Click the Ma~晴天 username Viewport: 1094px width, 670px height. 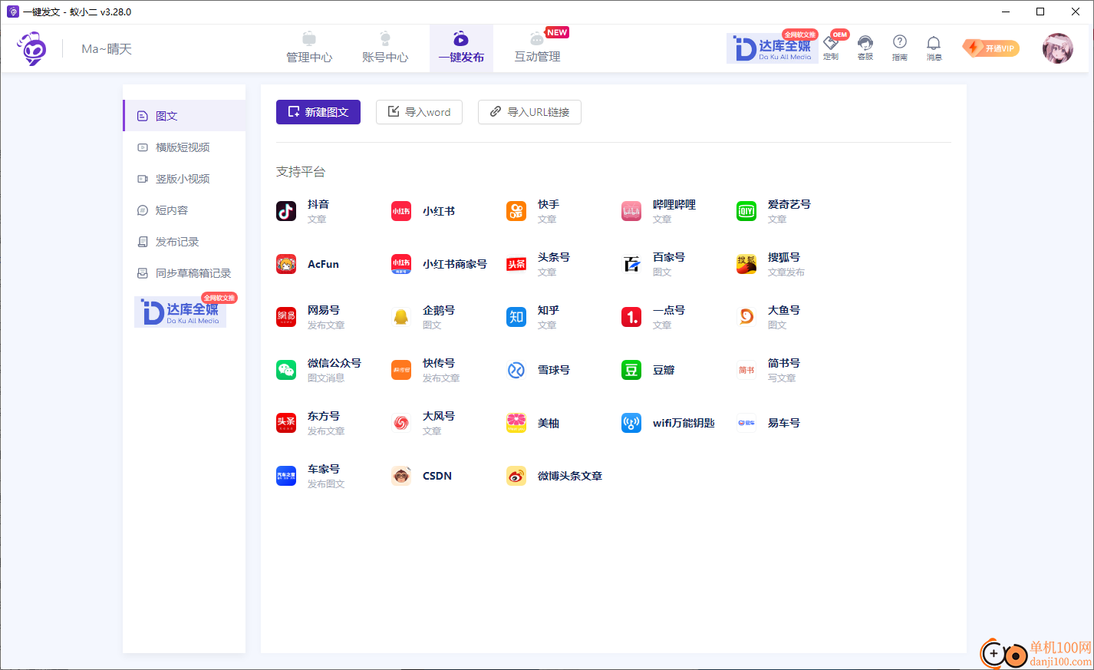[x=107, y=49]
